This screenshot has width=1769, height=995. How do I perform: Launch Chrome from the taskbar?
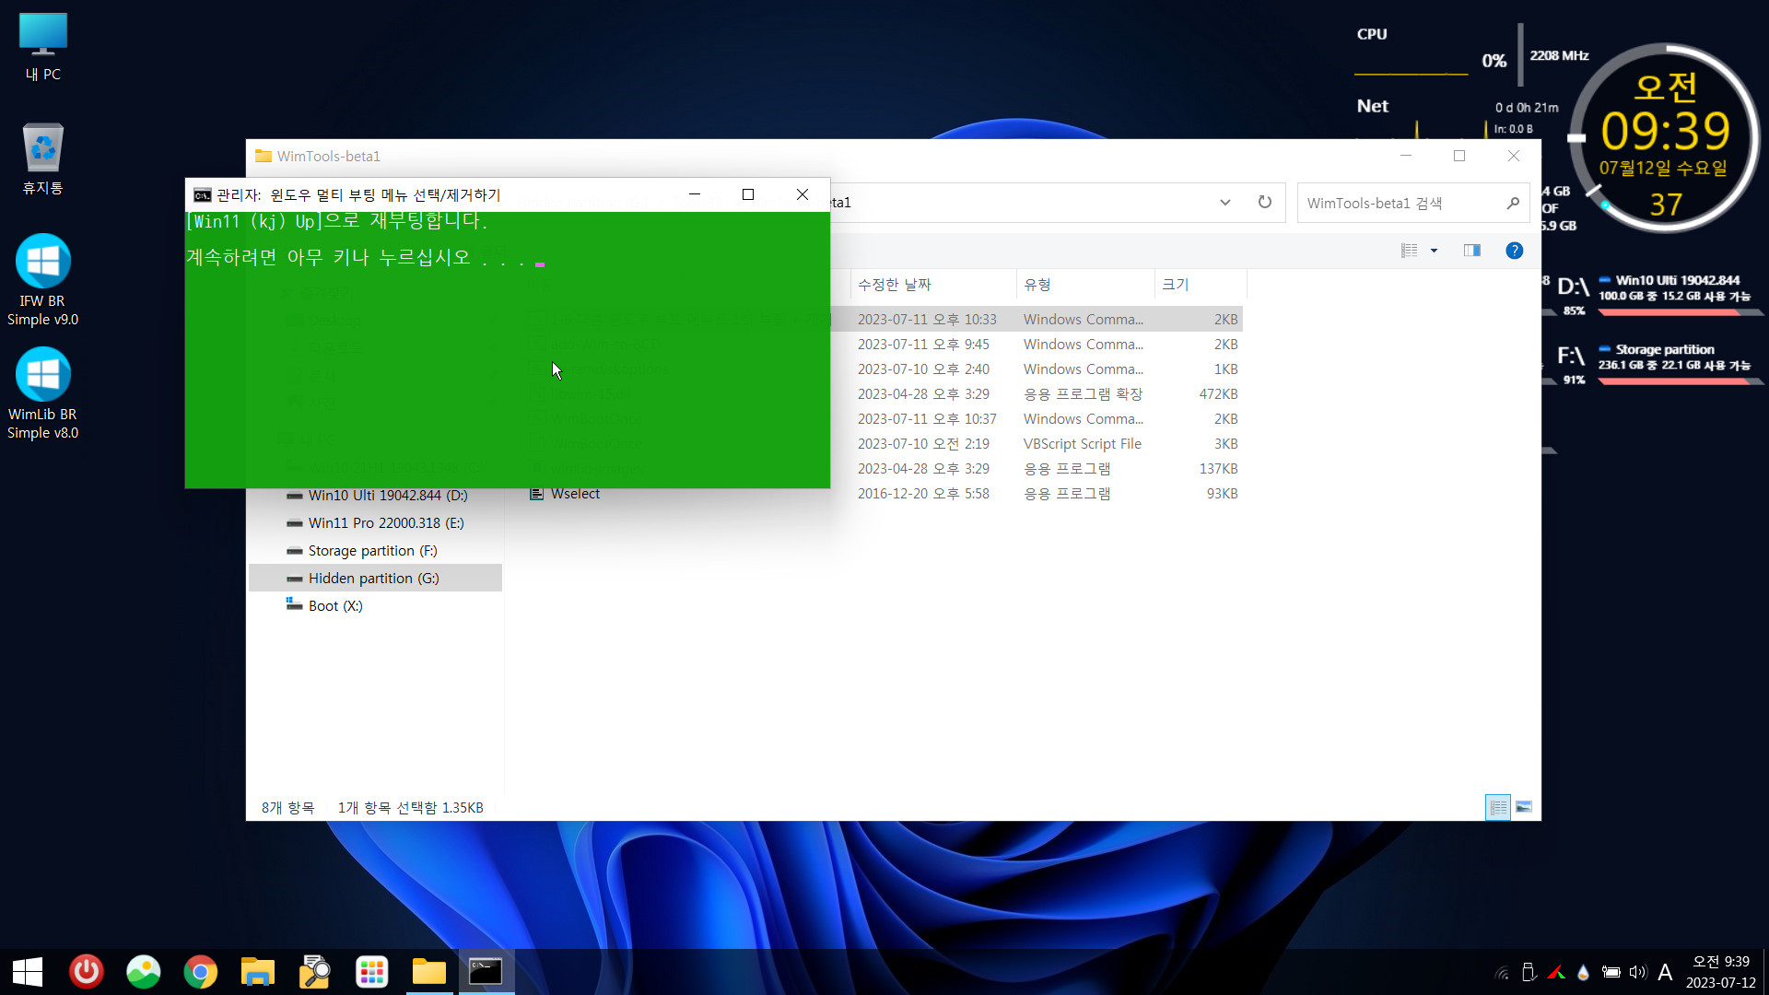coord(201,972)
